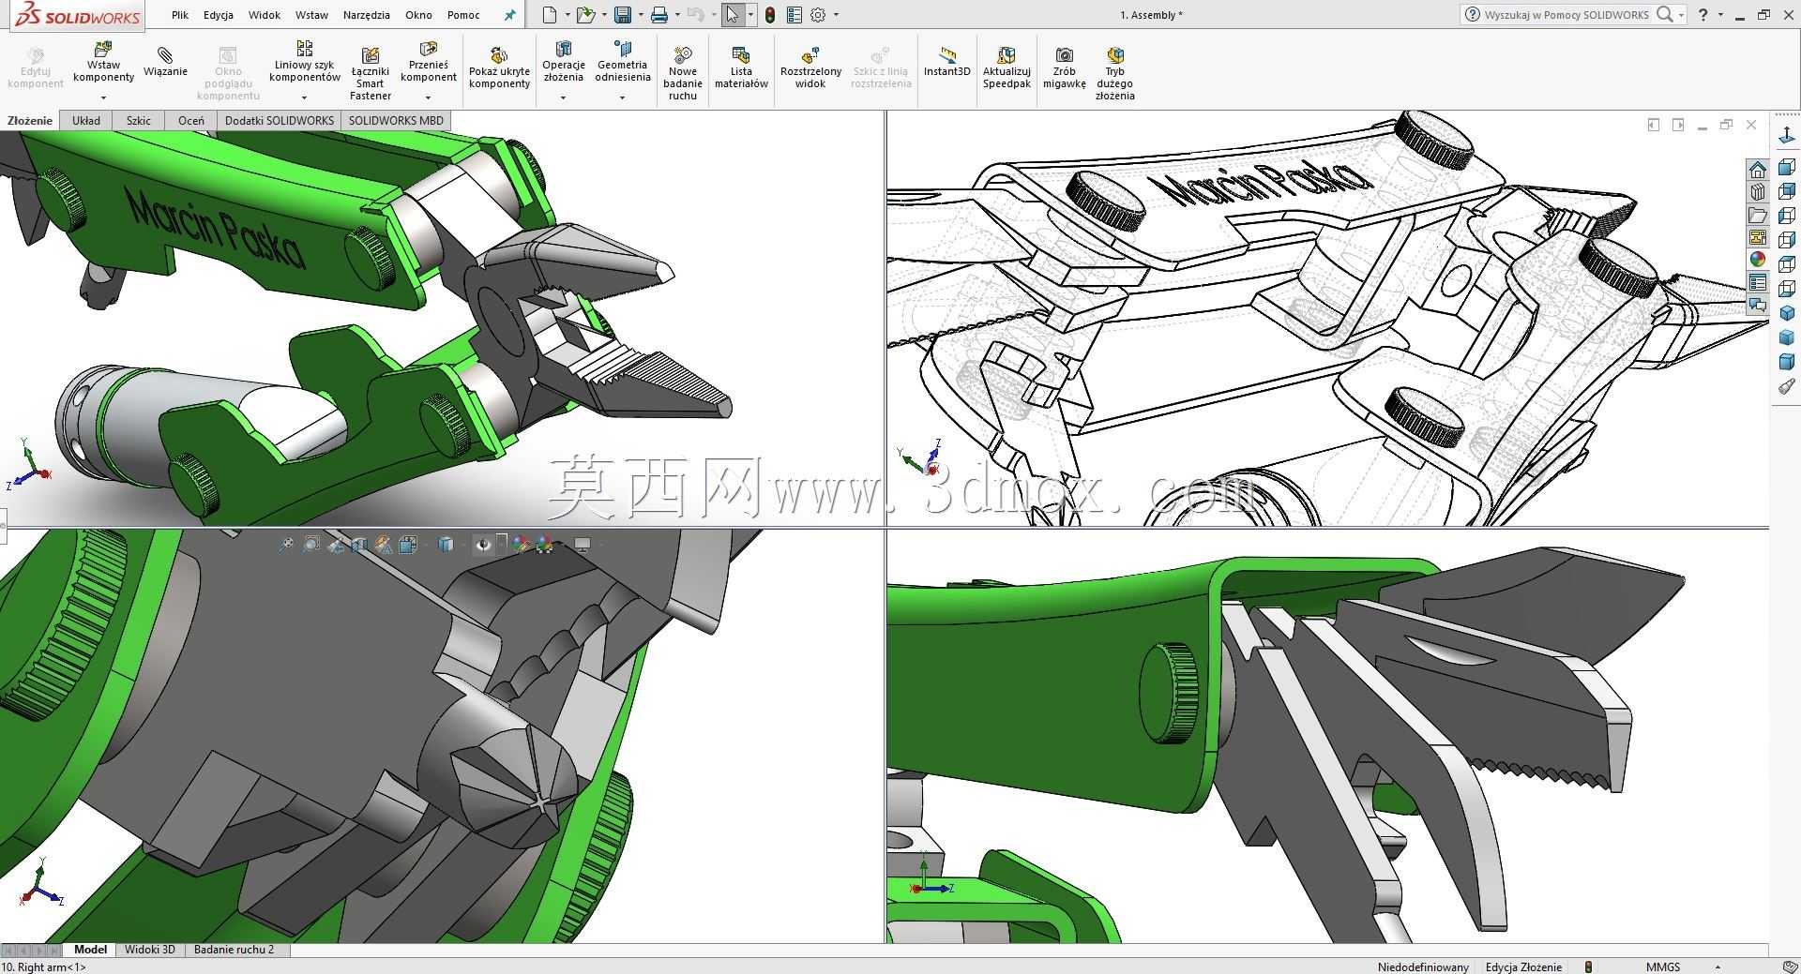Viewport: 1801px width, 974px height.
Task: Click Pokaż ukryte komponenty button
Action: 499,67
